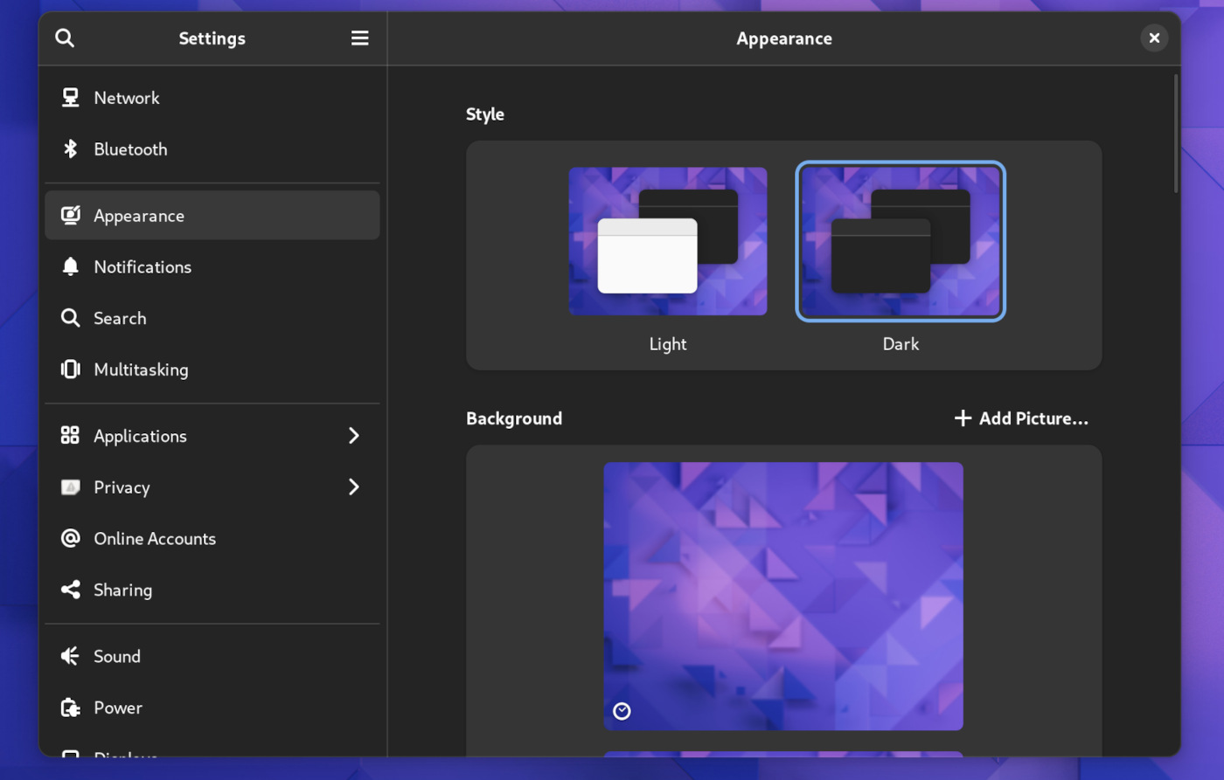
Task: Click the Notifications bell icon
Action: (70, 266)
